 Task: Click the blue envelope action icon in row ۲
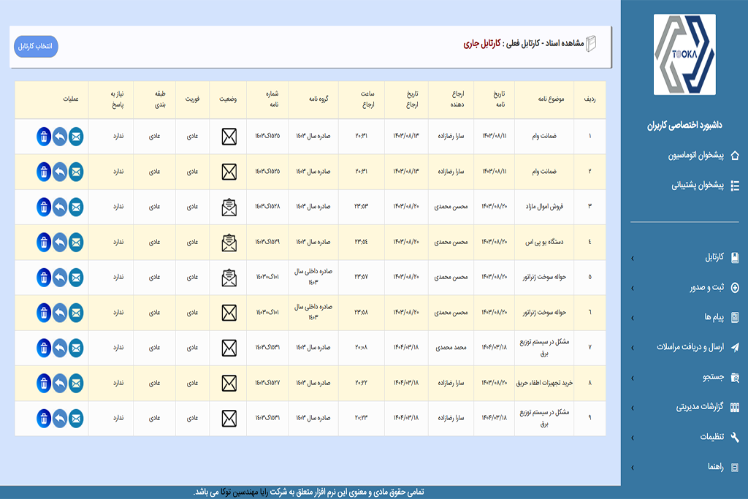pos(75,172)
